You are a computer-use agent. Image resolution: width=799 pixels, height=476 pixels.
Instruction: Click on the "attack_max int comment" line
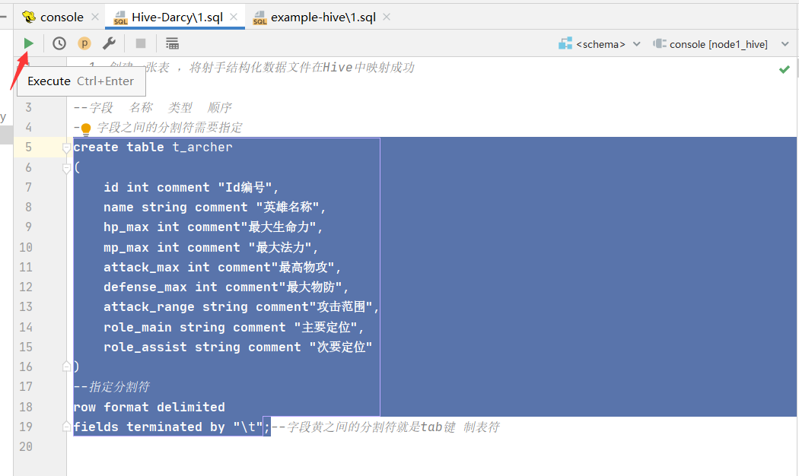click(x=222, y=267)
